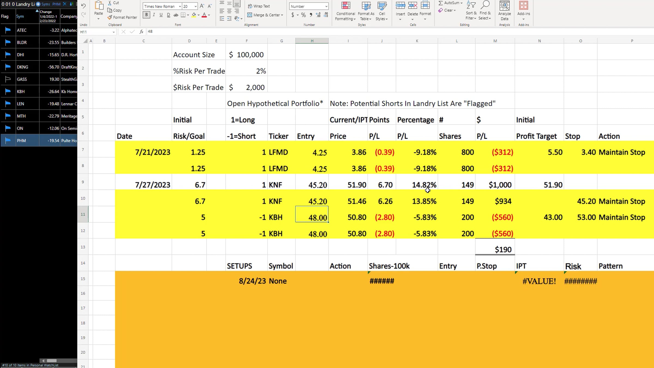The width and height of the screenshot is (654, 368).
Task: Click the Redo arrow icon
Action: coord(83,14)
